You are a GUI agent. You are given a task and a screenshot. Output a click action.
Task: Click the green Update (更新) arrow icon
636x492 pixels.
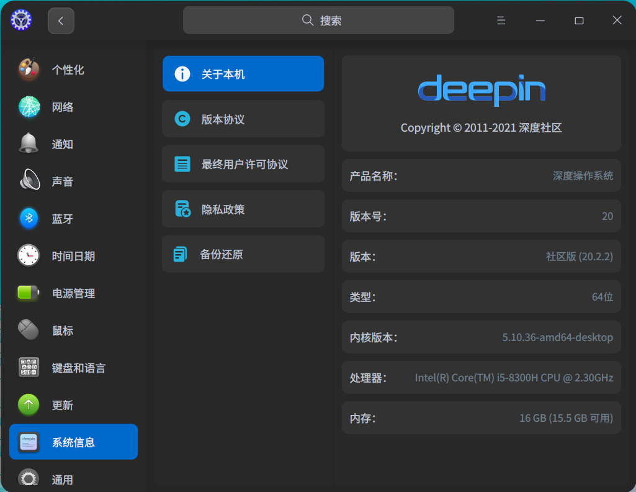pyautogui.click(x=29, y=405)
